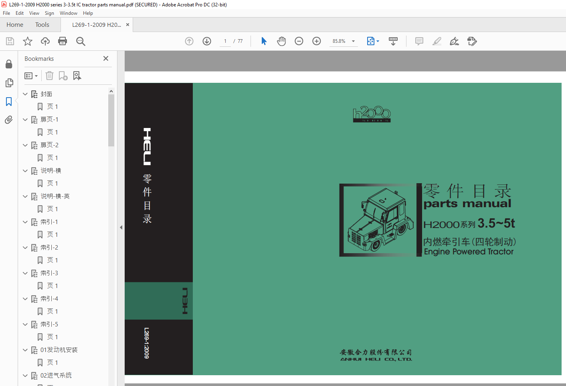Open the Sign menu
The height and width of the screenshot is (386, 566).
[49, 13]
